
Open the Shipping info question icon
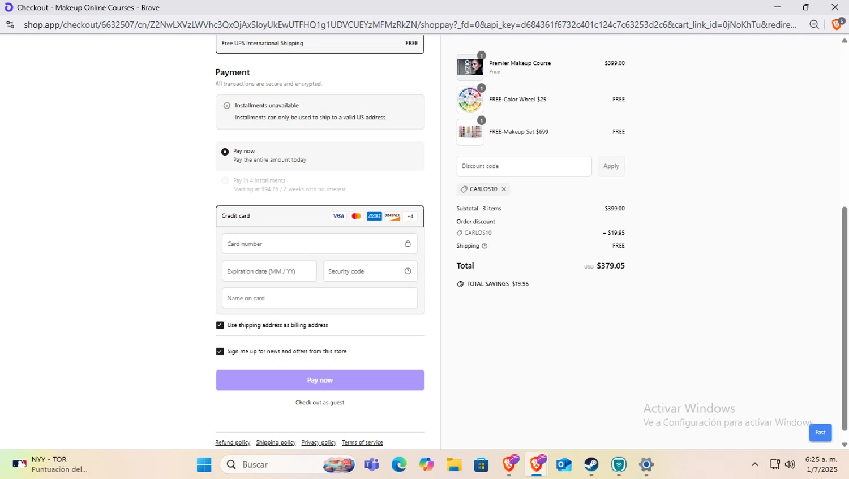pyautogui.click(x=484, y=246)
